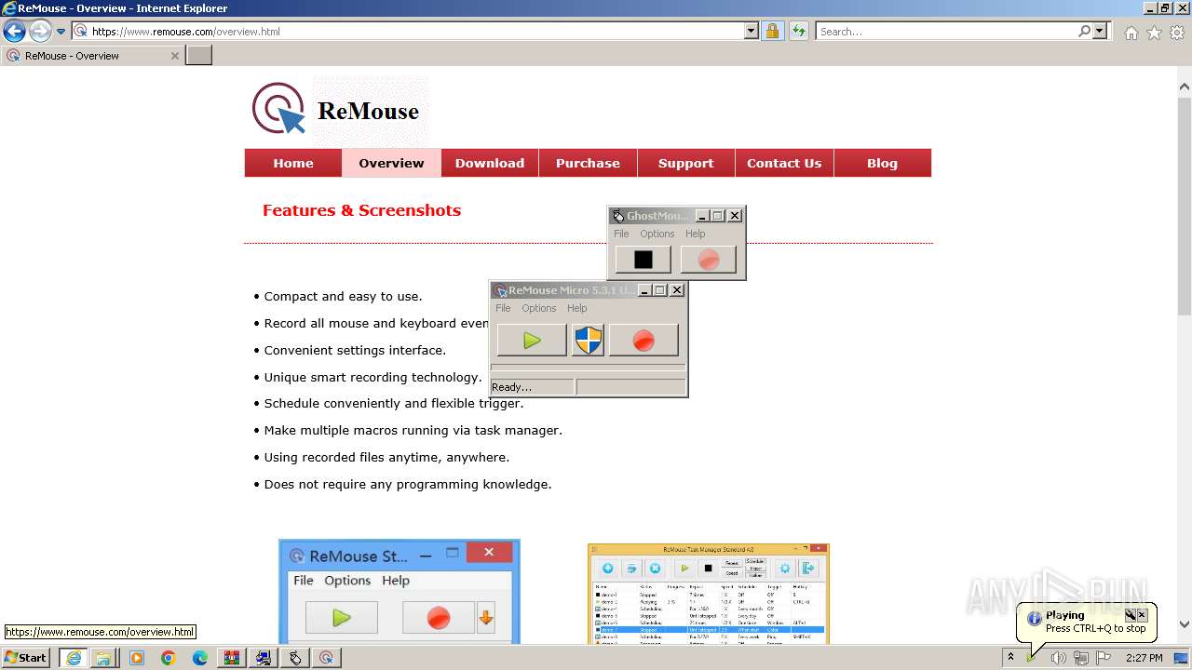Click the balloon options wrench icon

[1130, 615]
